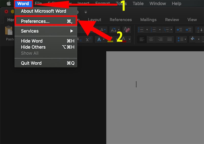Click the Clear All Formatting eraser icon
This screenshot has width=204, height=144.
point(127,30)
